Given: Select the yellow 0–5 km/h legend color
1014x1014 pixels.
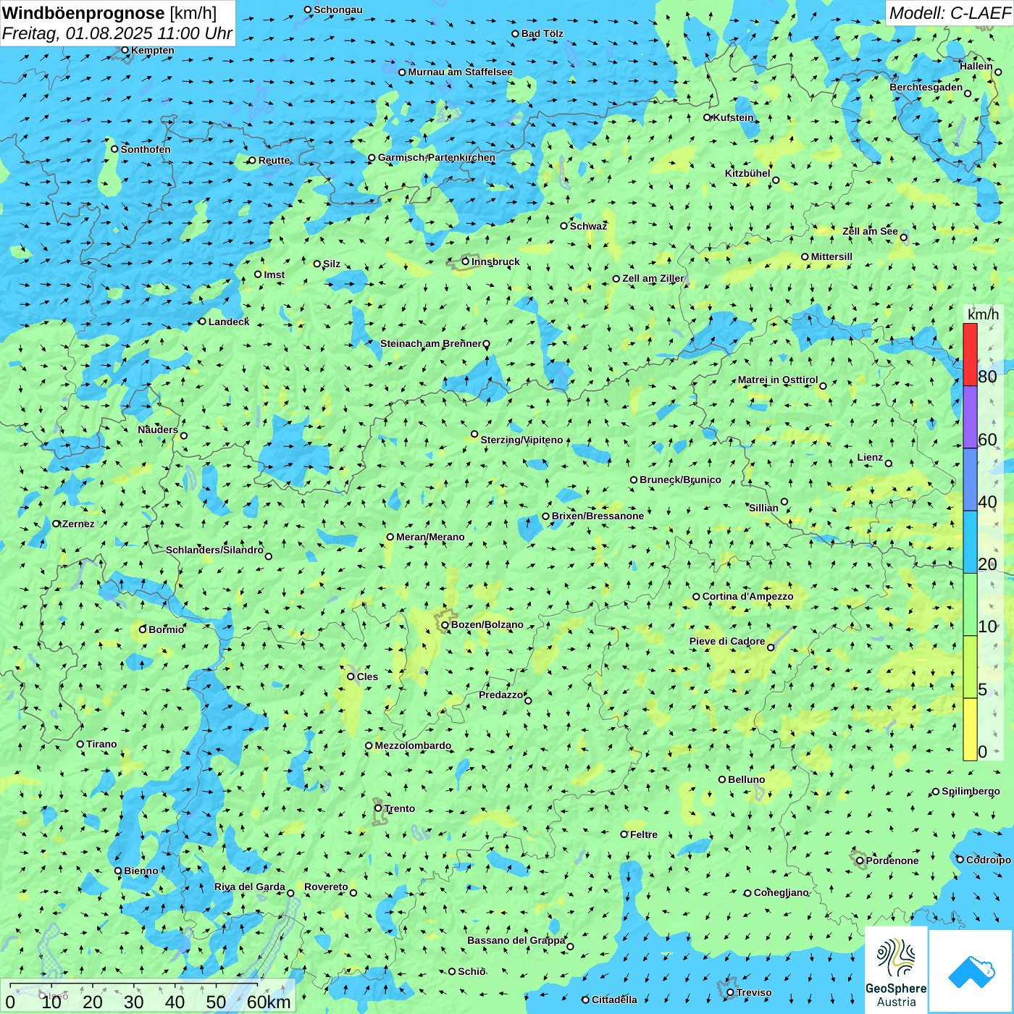Looking at the screenshot, I should click(970, 729).
